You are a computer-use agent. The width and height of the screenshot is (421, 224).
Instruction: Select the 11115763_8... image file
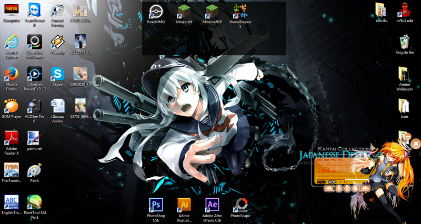pos(81,45)
